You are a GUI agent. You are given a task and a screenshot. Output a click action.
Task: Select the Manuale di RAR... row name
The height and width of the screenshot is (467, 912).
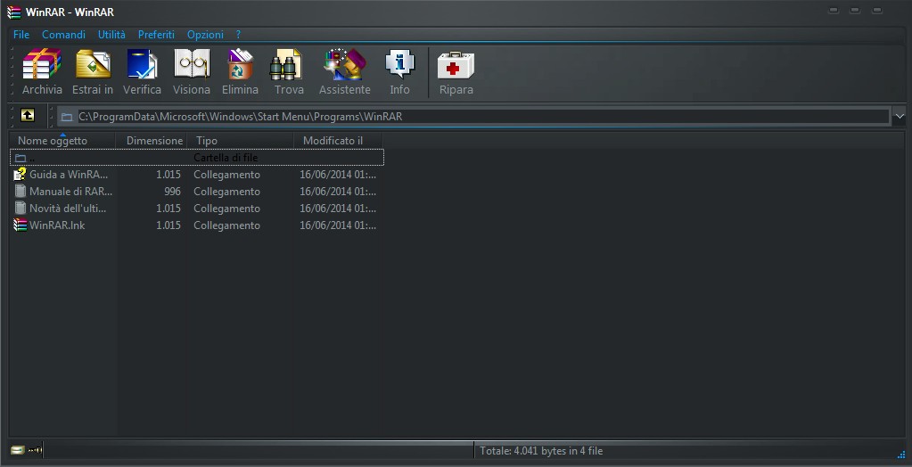(71, 192)
